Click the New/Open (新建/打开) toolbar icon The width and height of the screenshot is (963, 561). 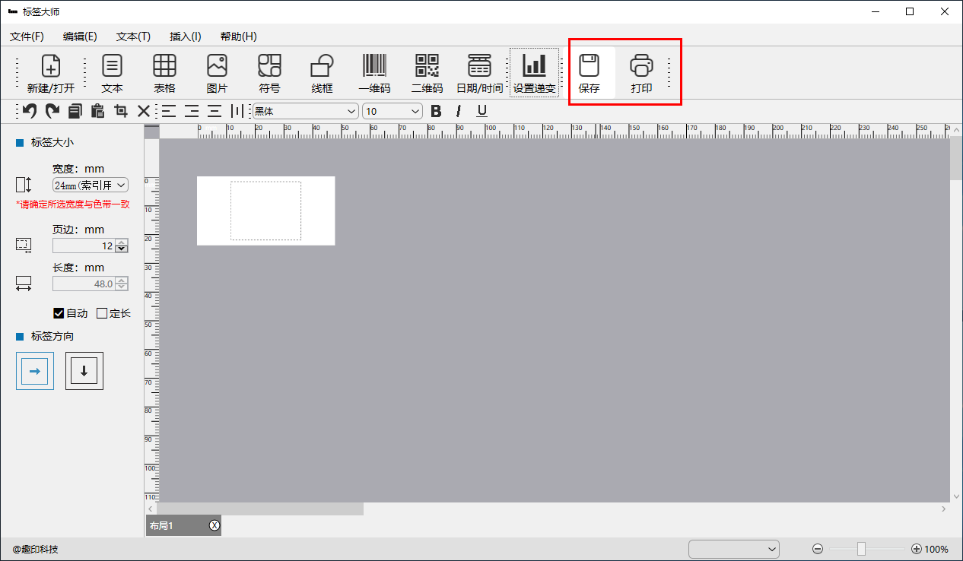[x=51, y=74]
